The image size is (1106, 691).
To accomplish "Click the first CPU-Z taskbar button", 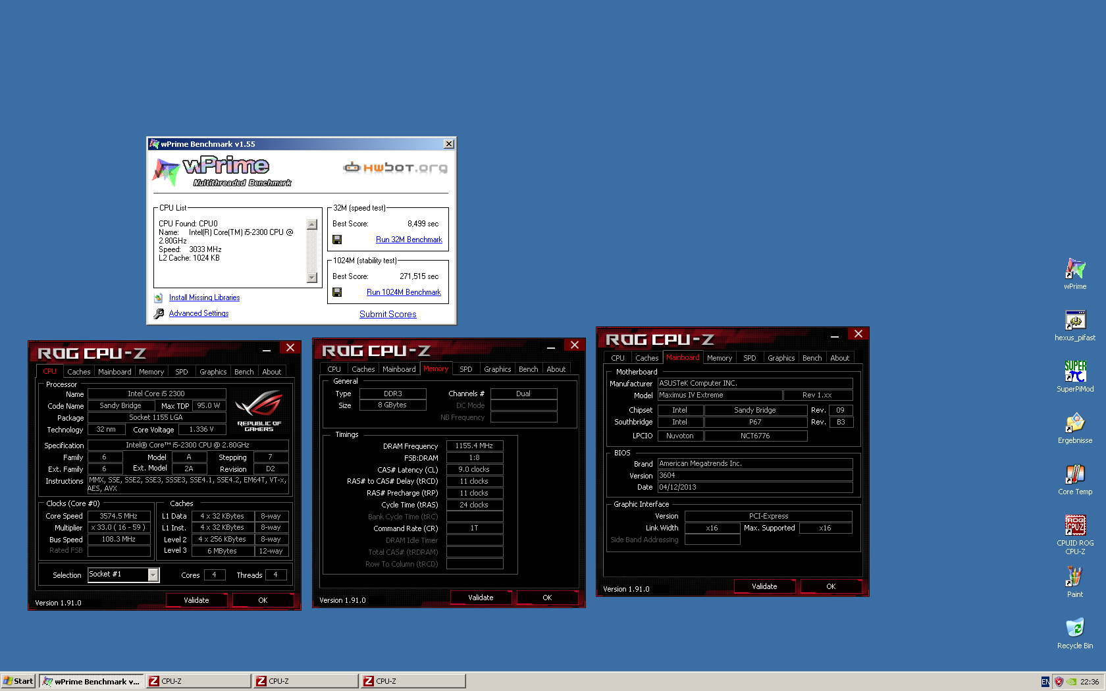I will (199, 681).
